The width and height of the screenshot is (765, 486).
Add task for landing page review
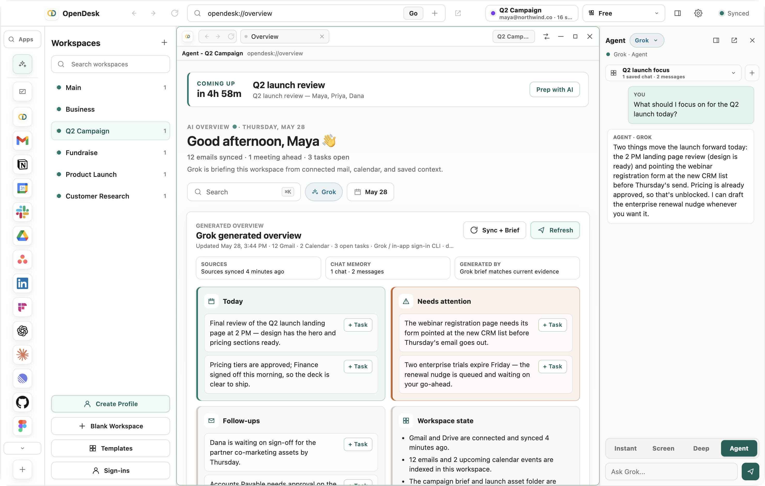pos(358,325)
